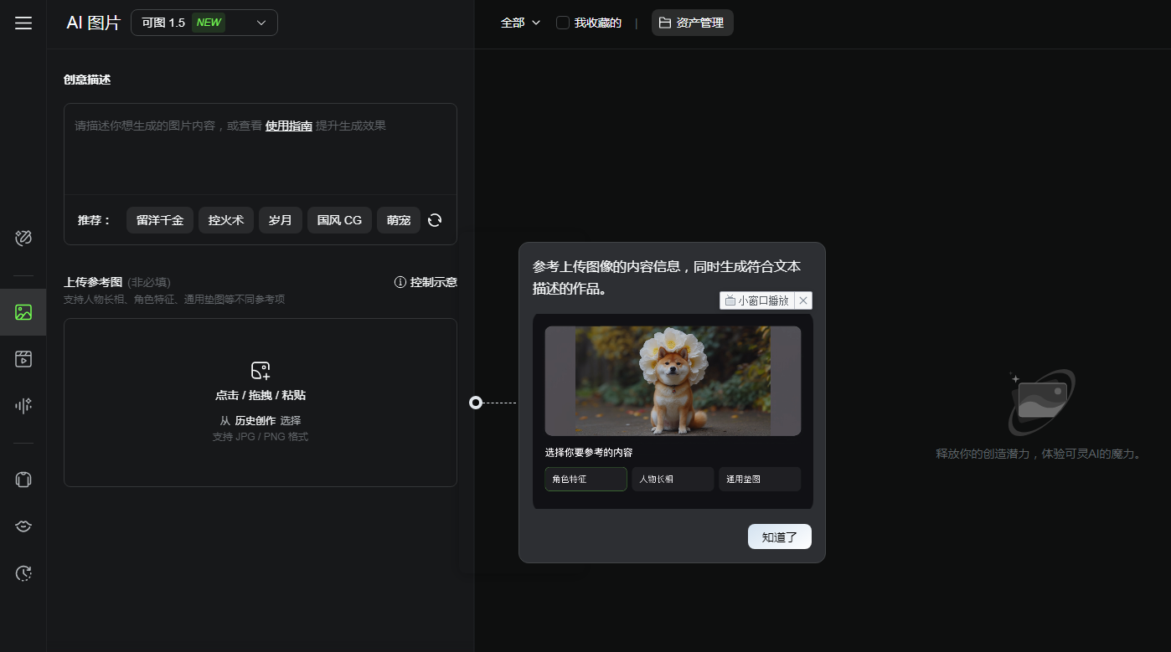This screenshot has width=1171, height=652.
Task: Toggle the 我收藏的 checkbox
Action: point(562,23)
